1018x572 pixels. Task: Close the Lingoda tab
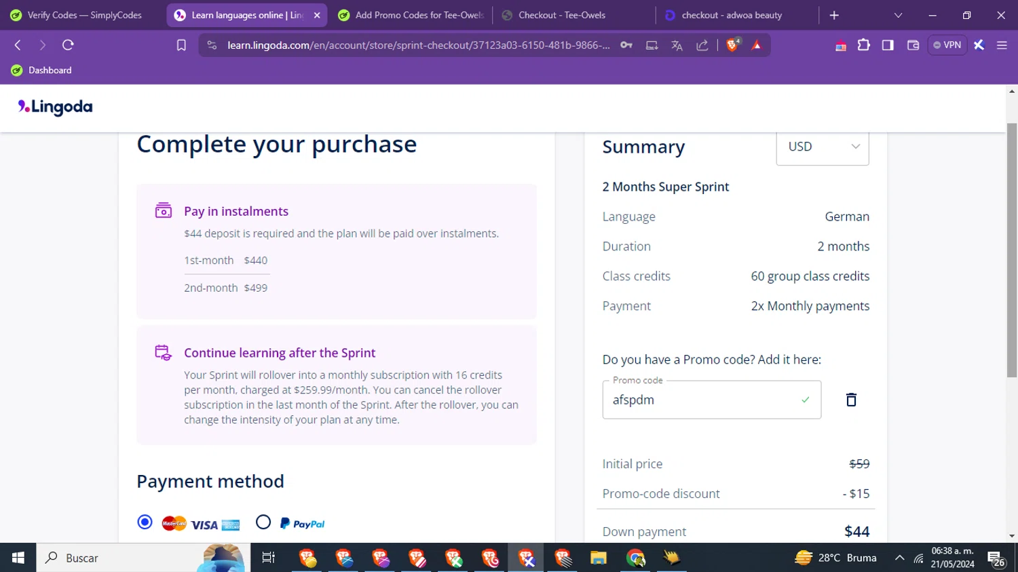tap(317, 15)
